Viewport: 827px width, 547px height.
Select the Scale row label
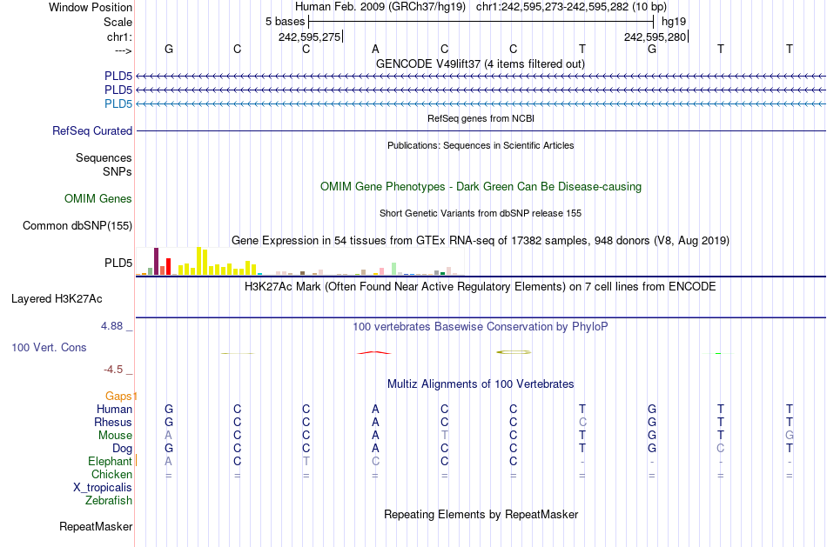[x=118, y=22]
